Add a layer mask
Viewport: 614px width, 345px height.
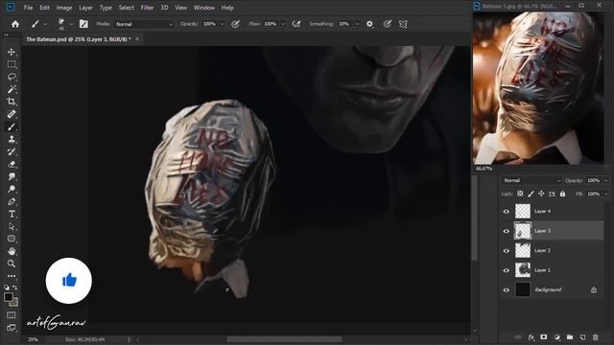pyautogui.click(x=544, y=337)
